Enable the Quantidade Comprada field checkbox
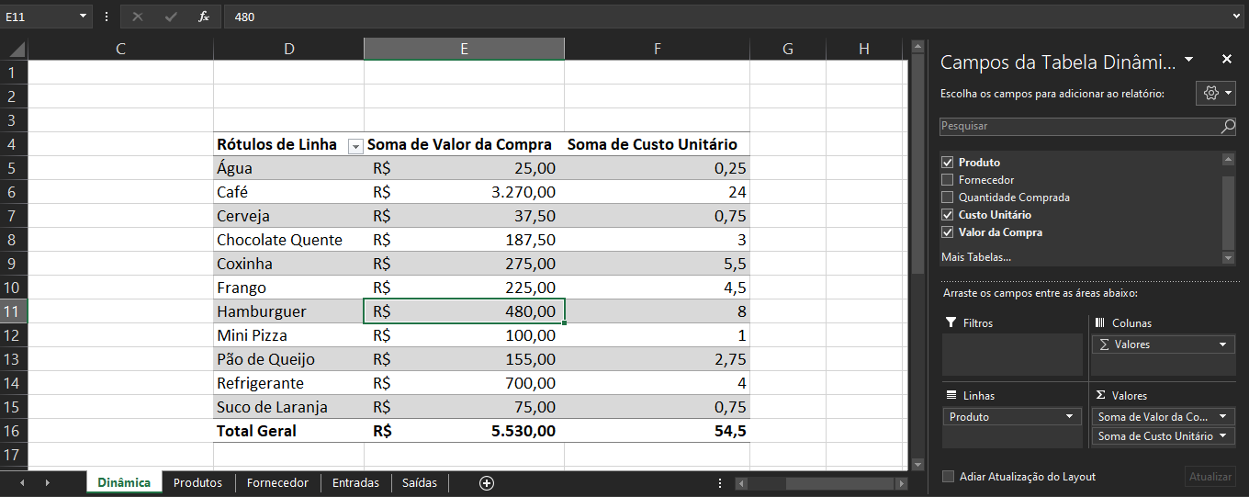The height and width of the screenshot is (497, 1249). (x=948, y=197)
